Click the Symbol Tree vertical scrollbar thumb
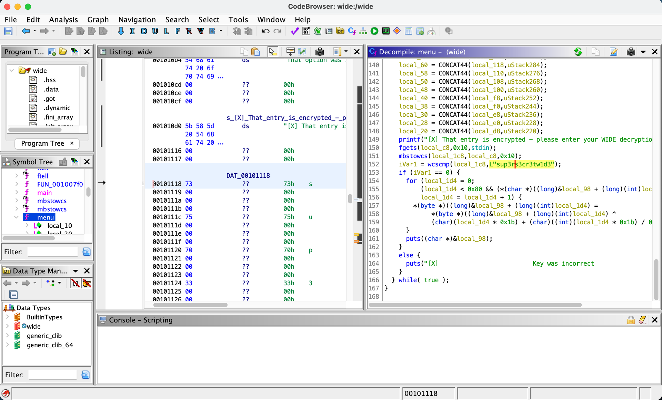Screen dimensions: 662x400 89,192
